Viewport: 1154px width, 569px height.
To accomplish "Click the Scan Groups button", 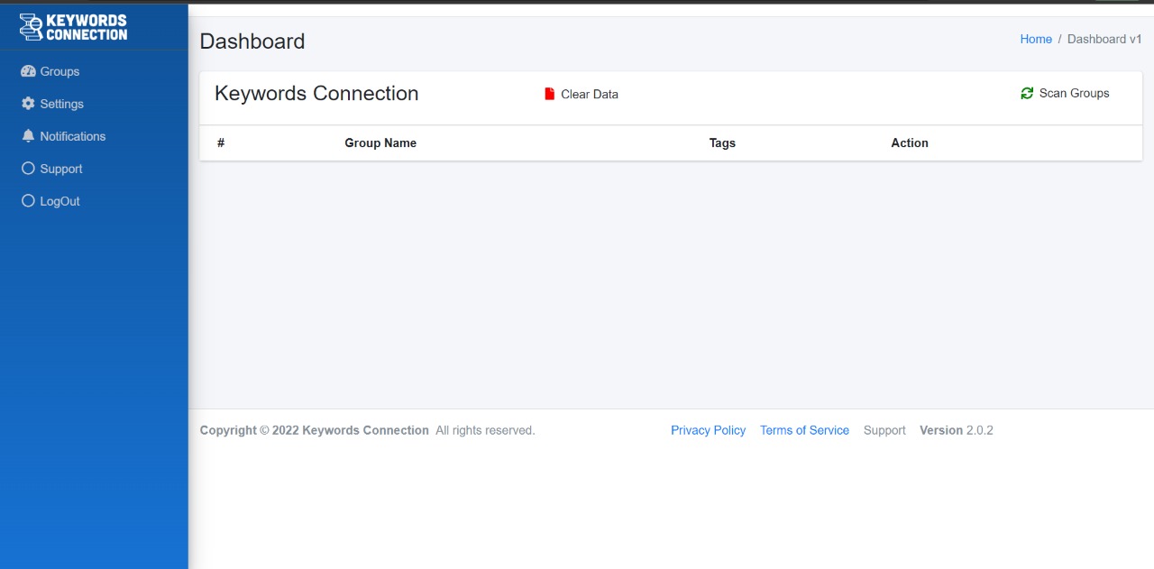I will point(1065,93).
